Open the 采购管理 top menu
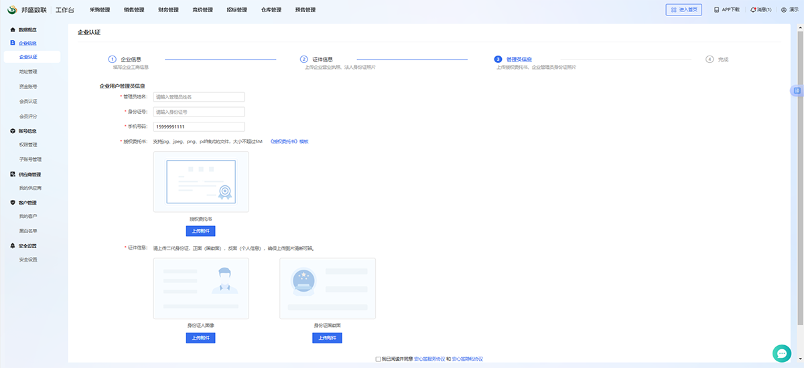This screenshot has width=804, height=368. tap(99, 10)
